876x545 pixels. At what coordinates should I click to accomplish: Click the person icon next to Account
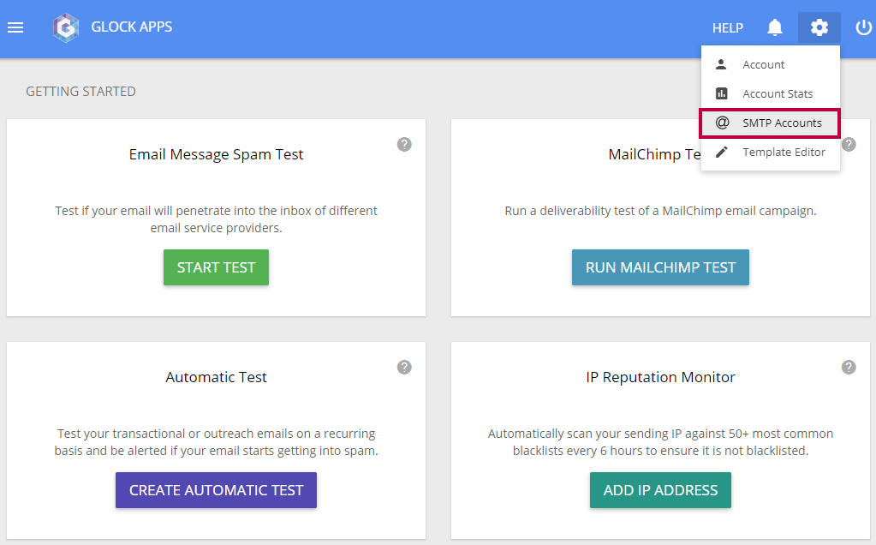[724, 63]
